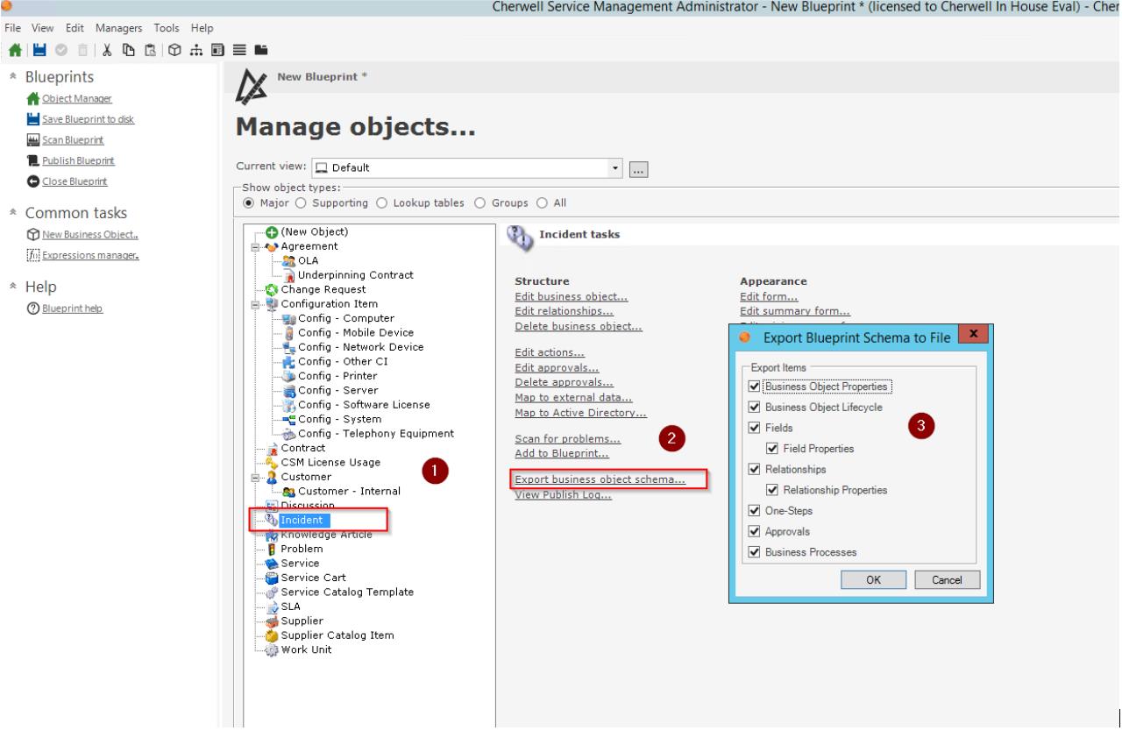Image resolution: width=1122 pixels, height=738 pixels.
Task: Uncheck Business Object Lifecycle checkbox
Action: (754, 407)
